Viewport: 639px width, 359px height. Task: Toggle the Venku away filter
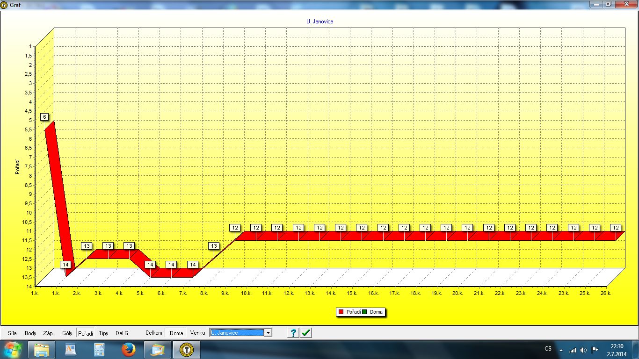tap(197, 333)
